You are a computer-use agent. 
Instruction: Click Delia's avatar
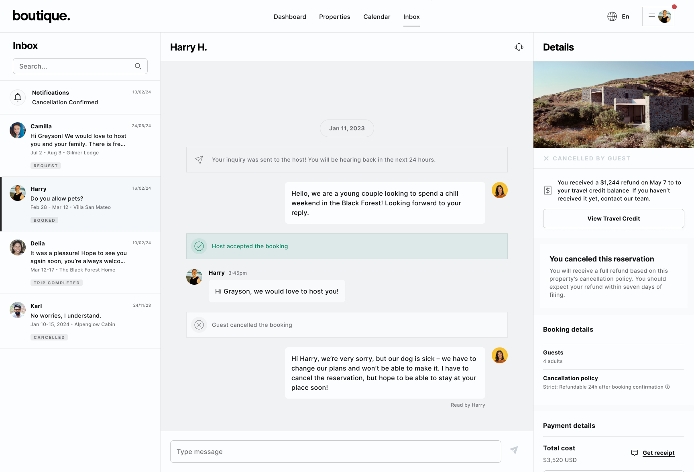pos(18,247)
